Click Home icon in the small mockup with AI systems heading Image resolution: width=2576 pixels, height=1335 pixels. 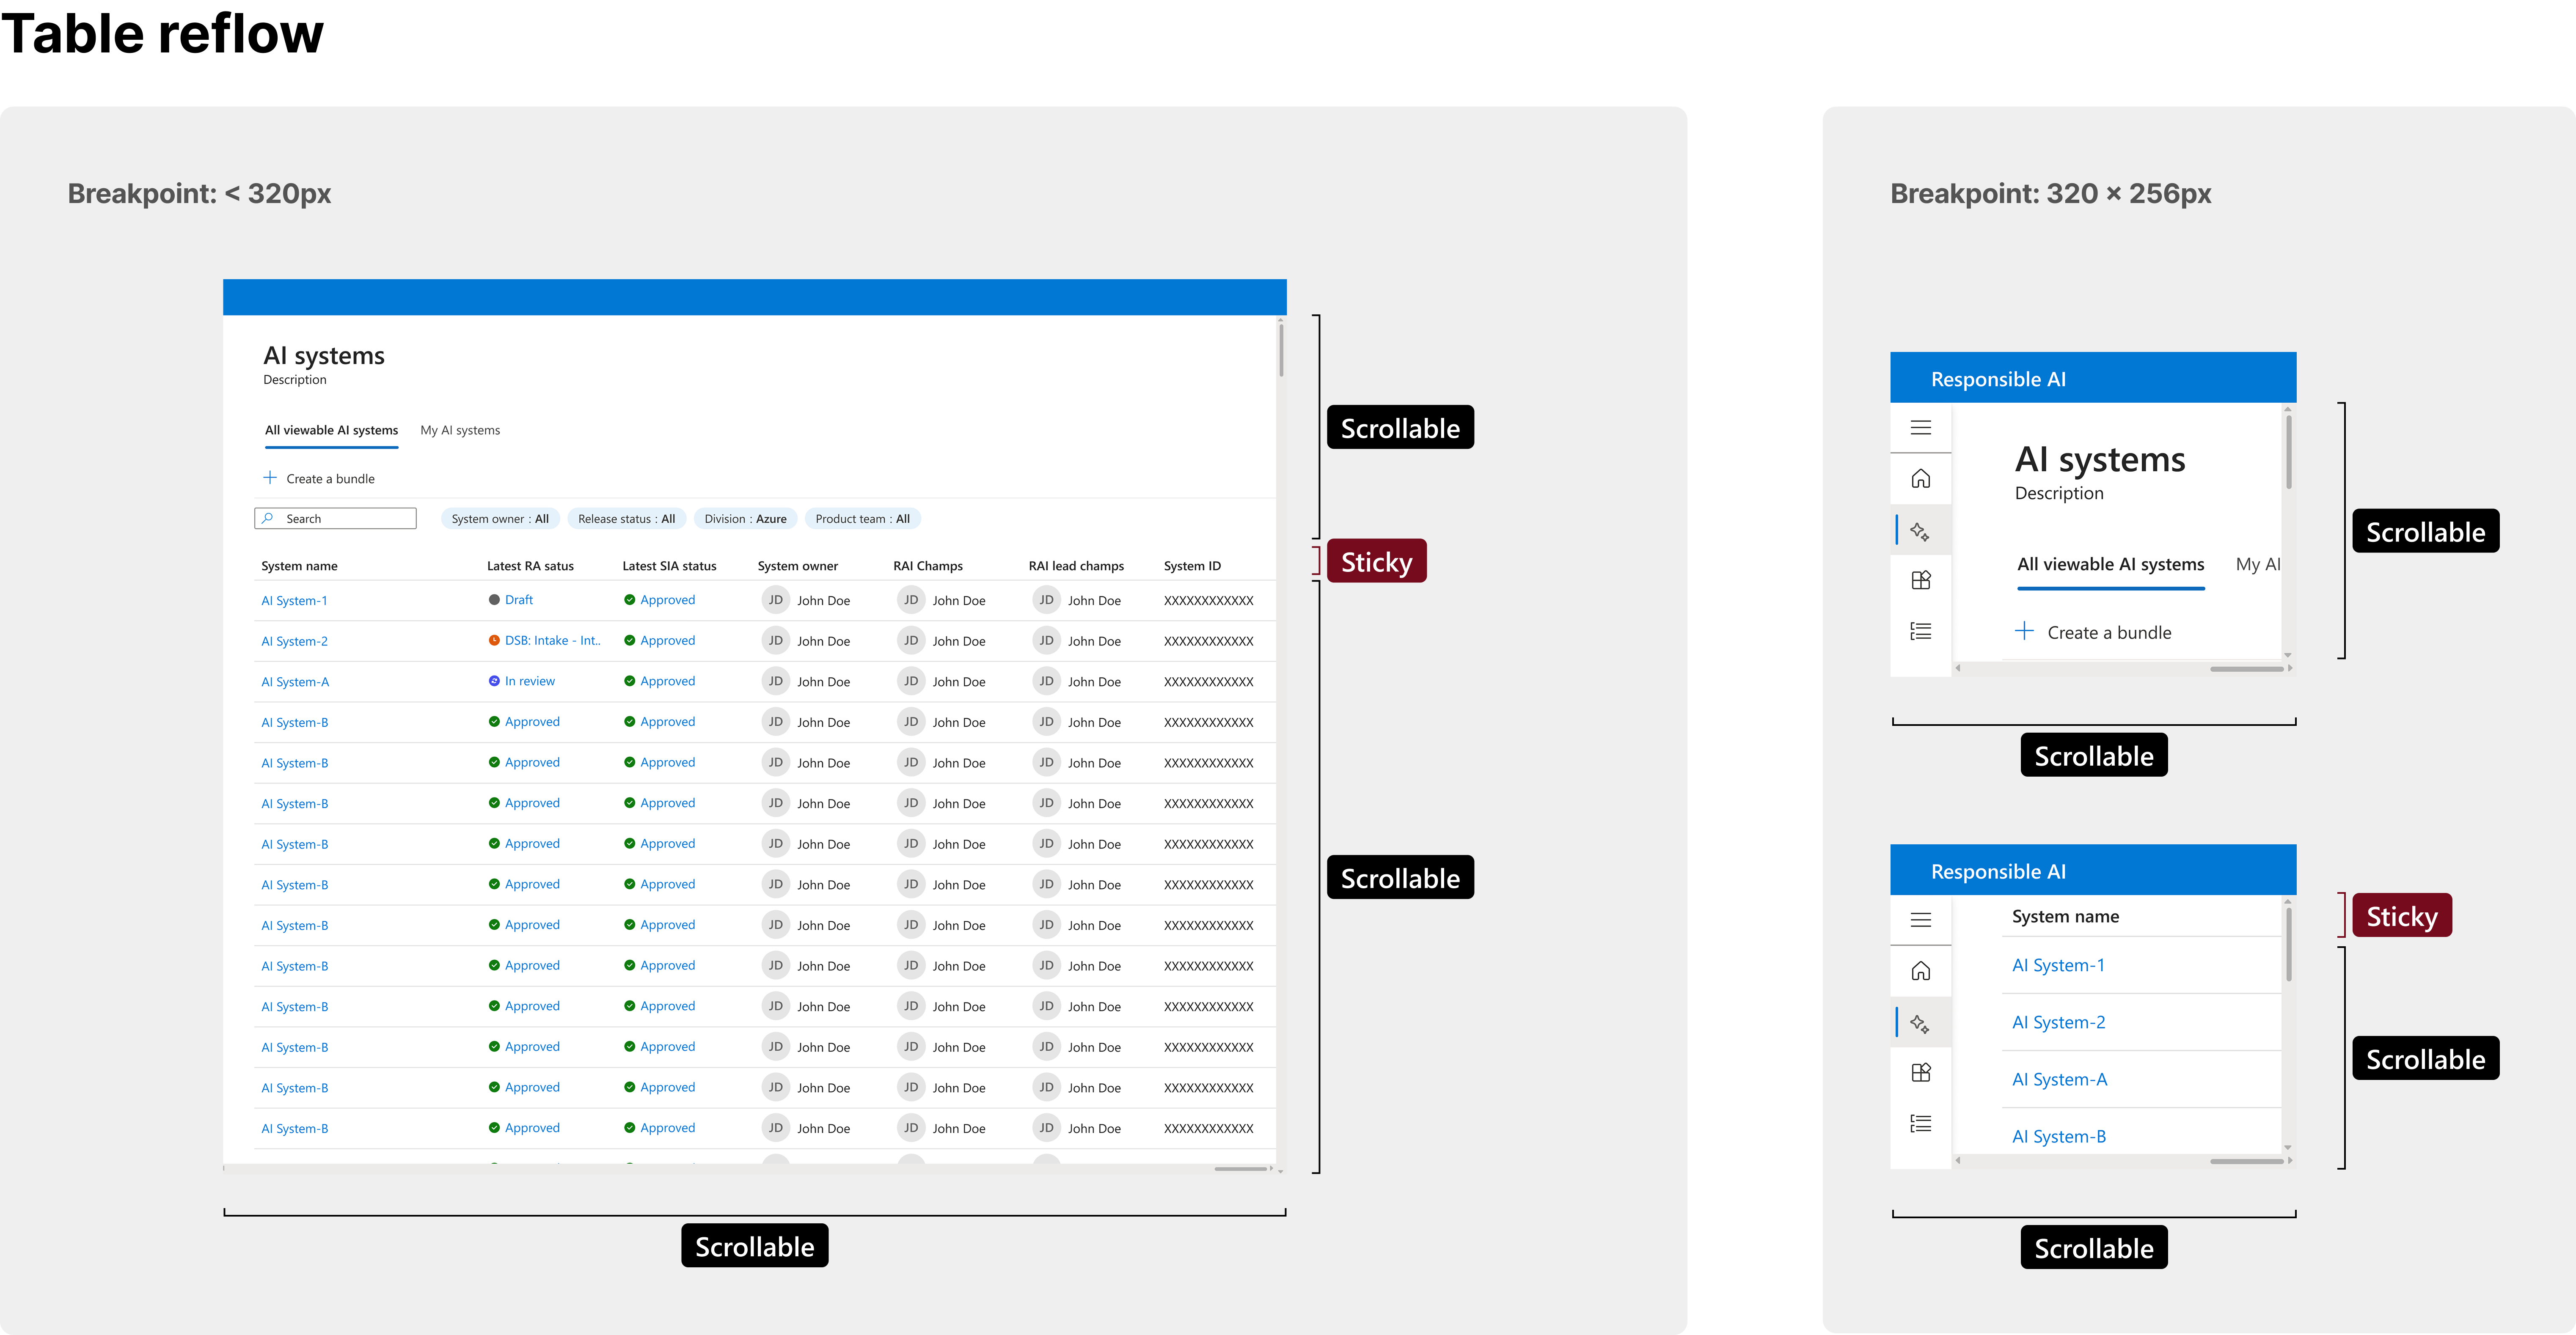[x=1920, y=479]
